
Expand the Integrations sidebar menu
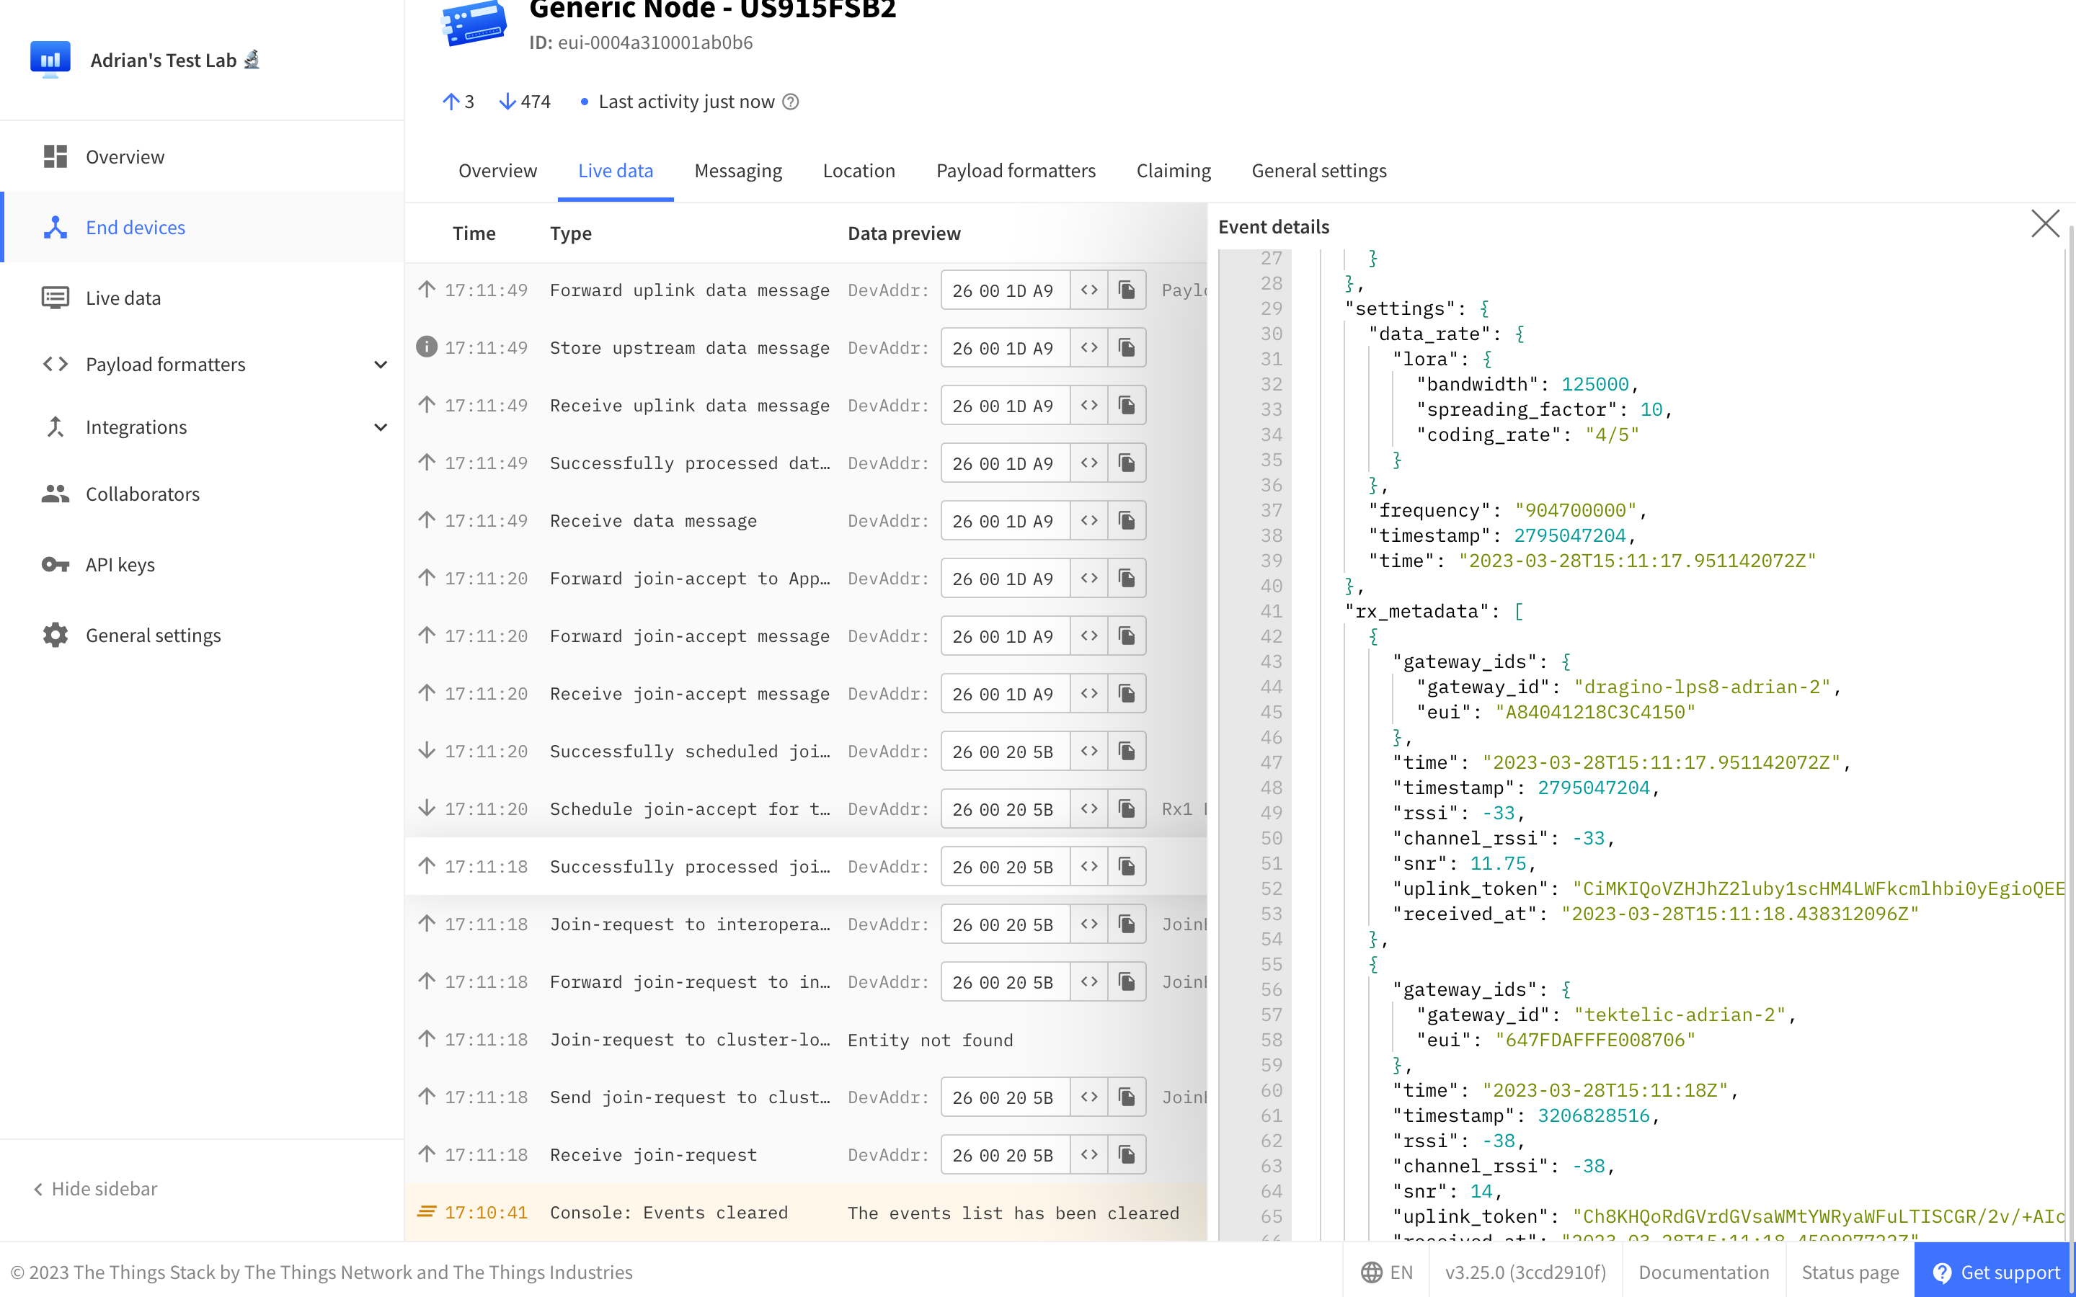[380, 427]
